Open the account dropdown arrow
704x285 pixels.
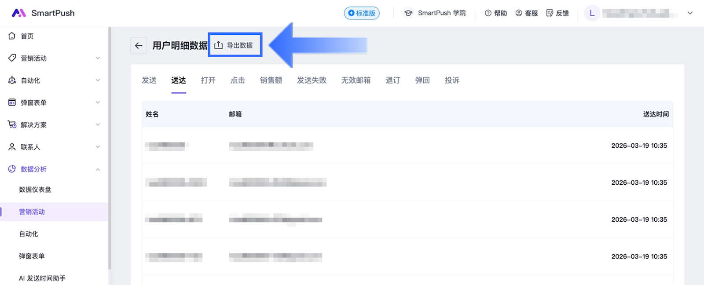[690, 13]
